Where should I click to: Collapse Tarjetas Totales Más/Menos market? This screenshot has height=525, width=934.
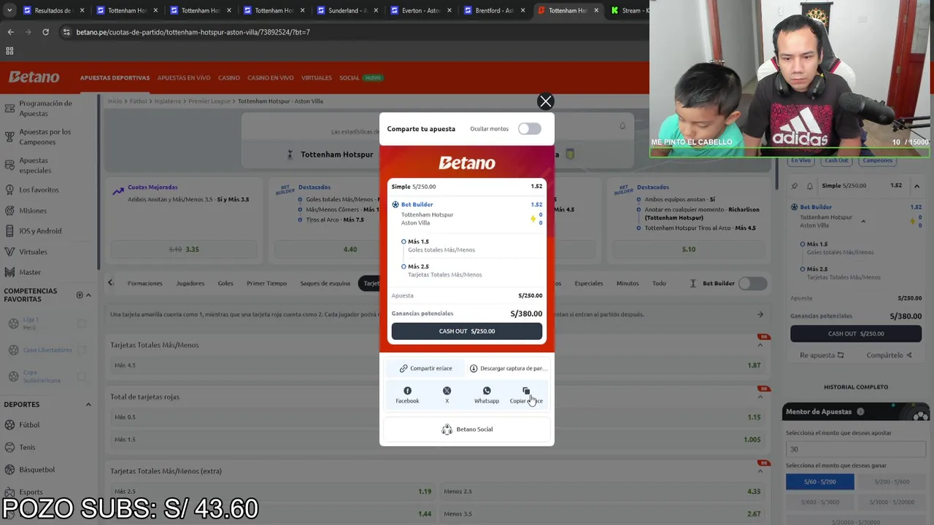click(760, 345)
